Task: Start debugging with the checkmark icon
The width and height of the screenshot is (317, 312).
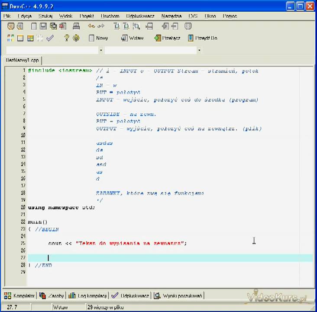Action: tap(50, 38)
